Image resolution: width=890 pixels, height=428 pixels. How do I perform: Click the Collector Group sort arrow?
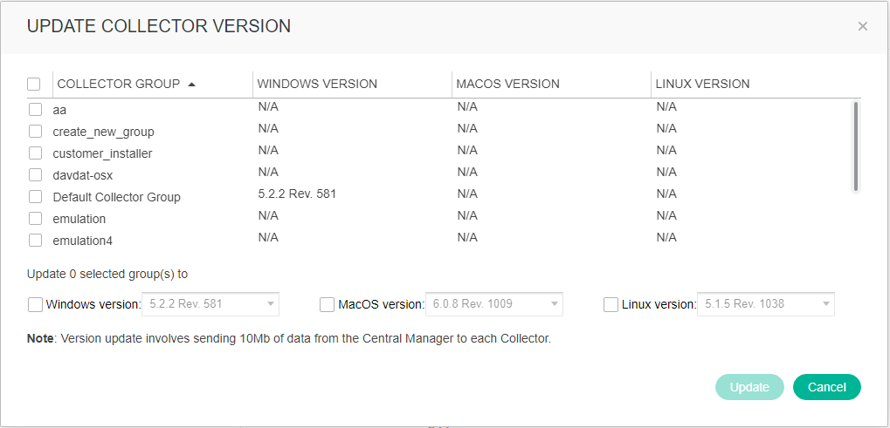(x=191, y=85)
